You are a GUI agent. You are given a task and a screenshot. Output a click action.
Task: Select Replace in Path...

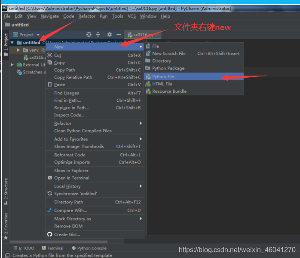95,108
